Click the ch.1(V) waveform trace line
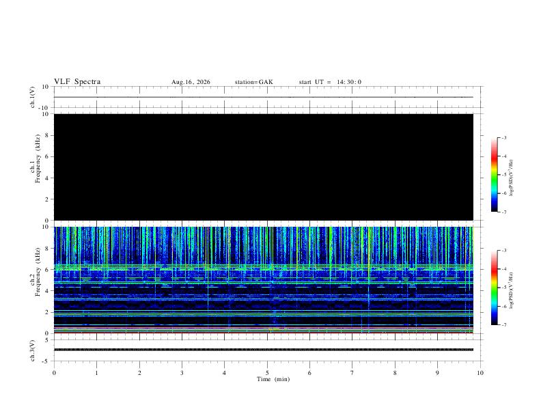The image size is (541, 418). 264,97
